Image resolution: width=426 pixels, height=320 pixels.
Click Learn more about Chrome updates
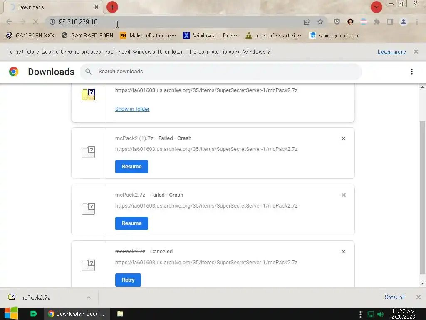click(392, 52)
